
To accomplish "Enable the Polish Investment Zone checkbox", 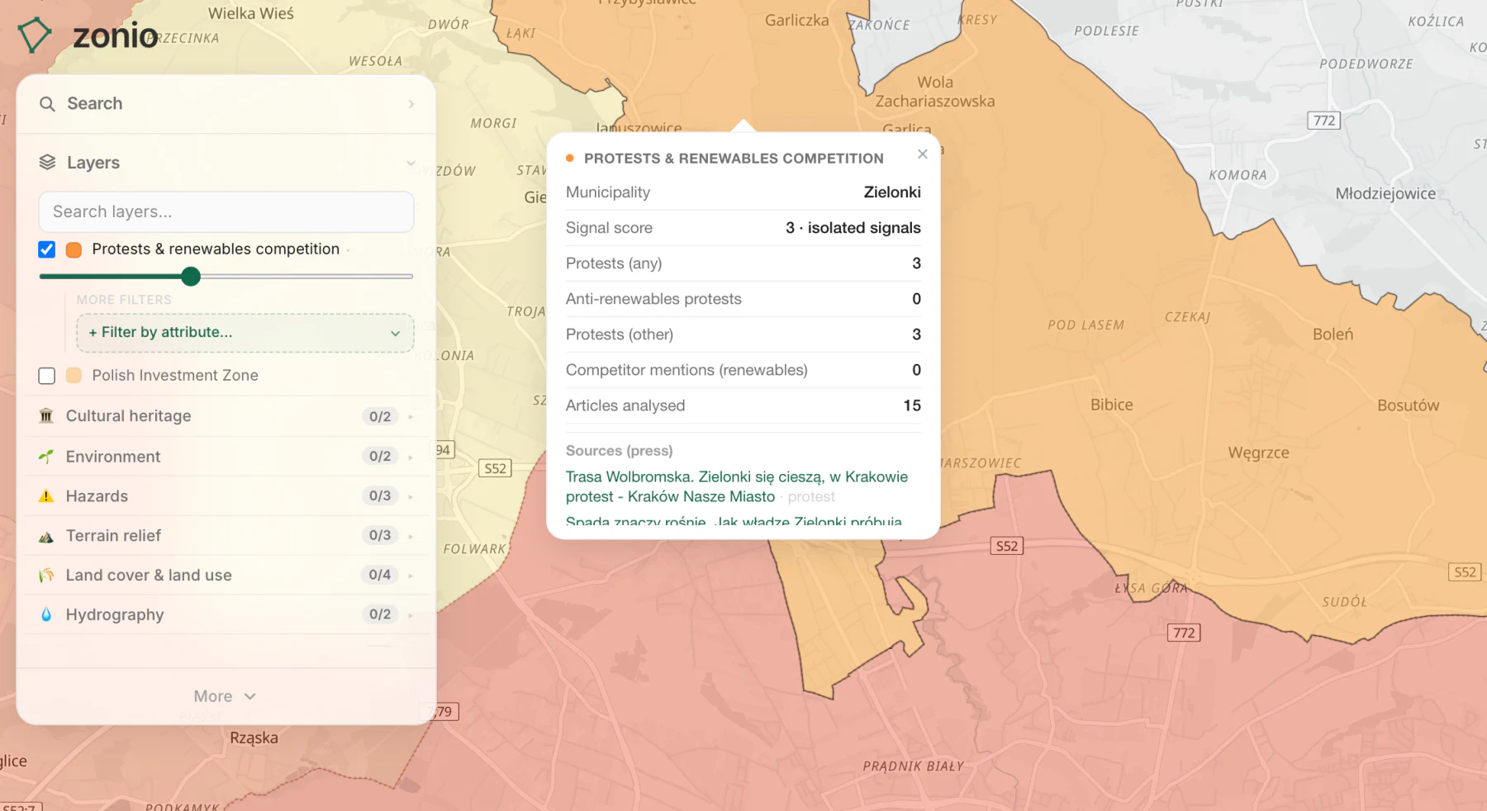I will [47, 376].
